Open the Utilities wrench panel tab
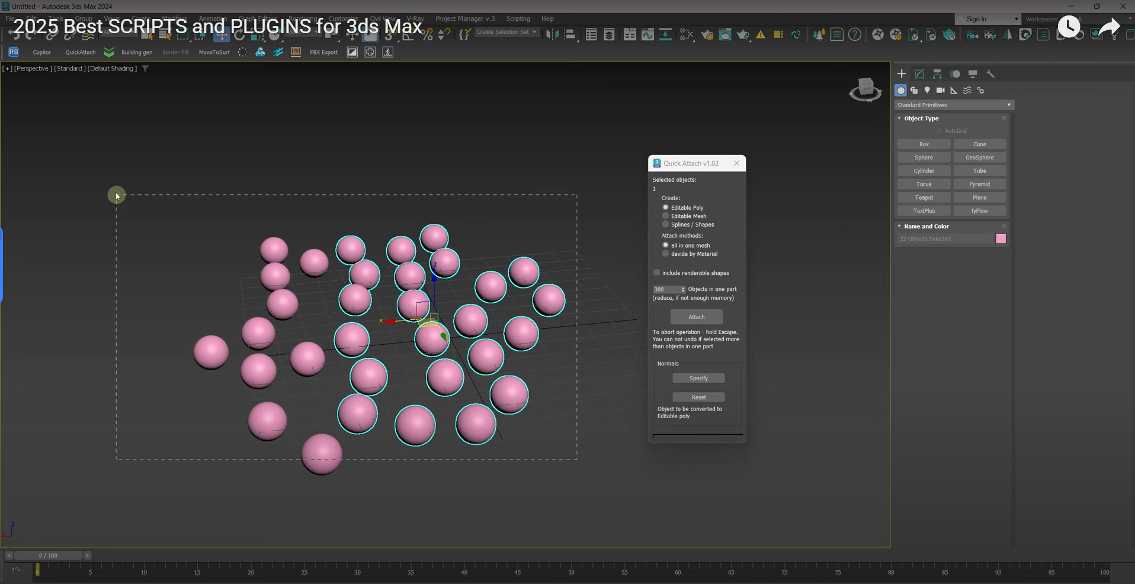Screen dimensions: 1135x584 (990, 74)
